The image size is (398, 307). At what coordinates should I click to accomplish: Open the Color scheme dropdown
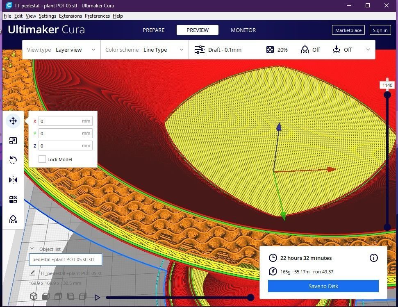coord(144,50)
